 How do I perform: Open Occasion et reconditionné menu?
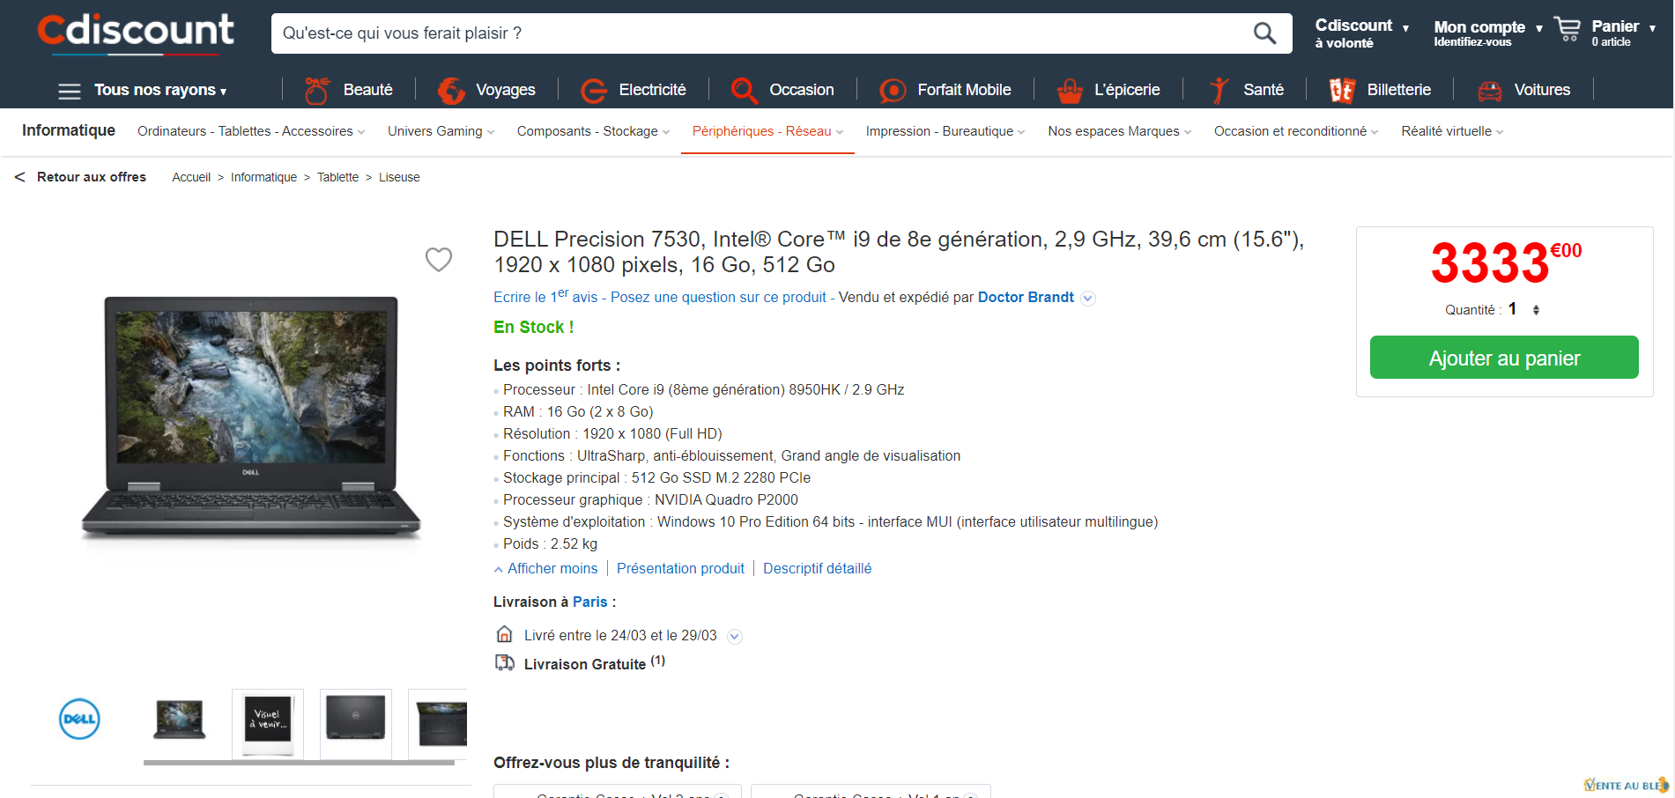coord(1296,131)
